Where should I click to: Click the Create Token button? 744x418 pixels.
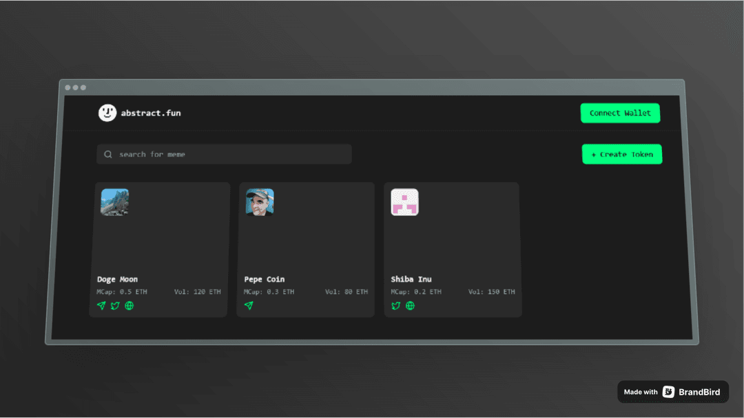point(621,154)
